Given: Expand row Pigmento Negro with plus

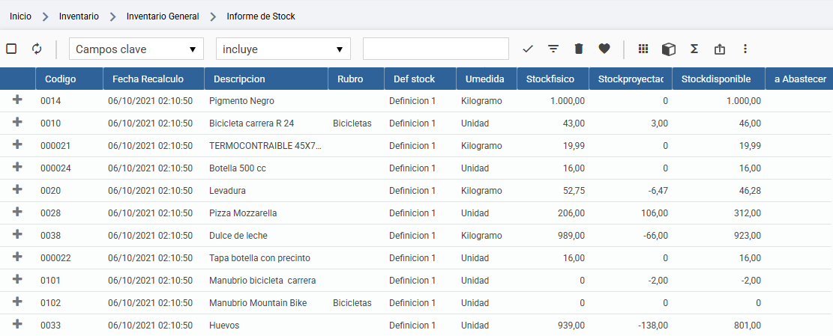Looking at the screenshot, I should pyautogui.click(x=17, y=99).
